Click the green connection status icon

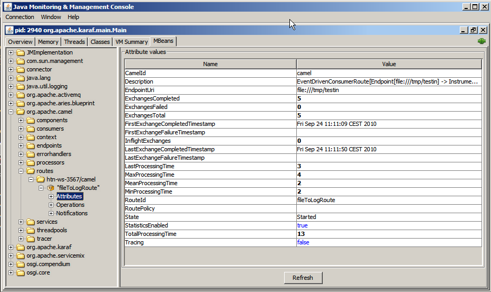pos(481,41)
